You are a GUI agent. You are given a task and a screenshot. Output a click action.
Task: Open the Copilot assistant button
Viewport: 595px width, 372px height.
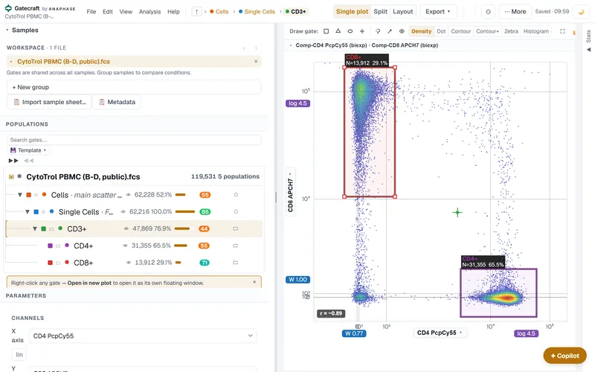pyautogui.click(x=565, y=356)
